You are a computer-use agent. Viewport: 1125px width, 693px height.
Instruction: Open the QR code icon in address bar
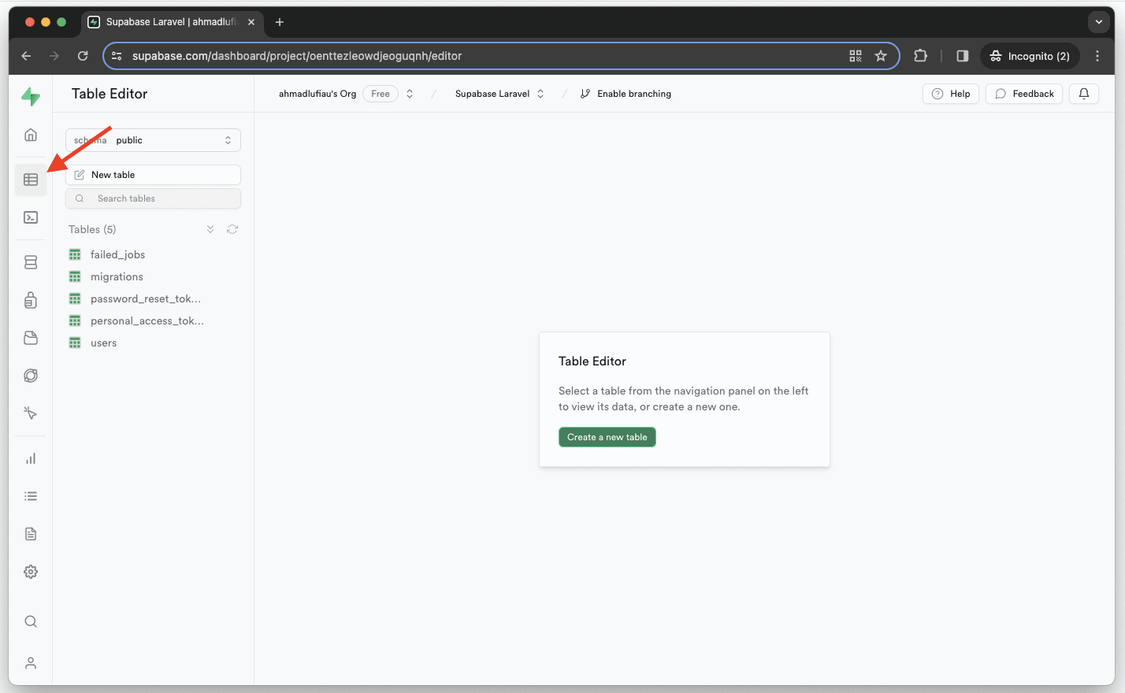pos(856,56)
